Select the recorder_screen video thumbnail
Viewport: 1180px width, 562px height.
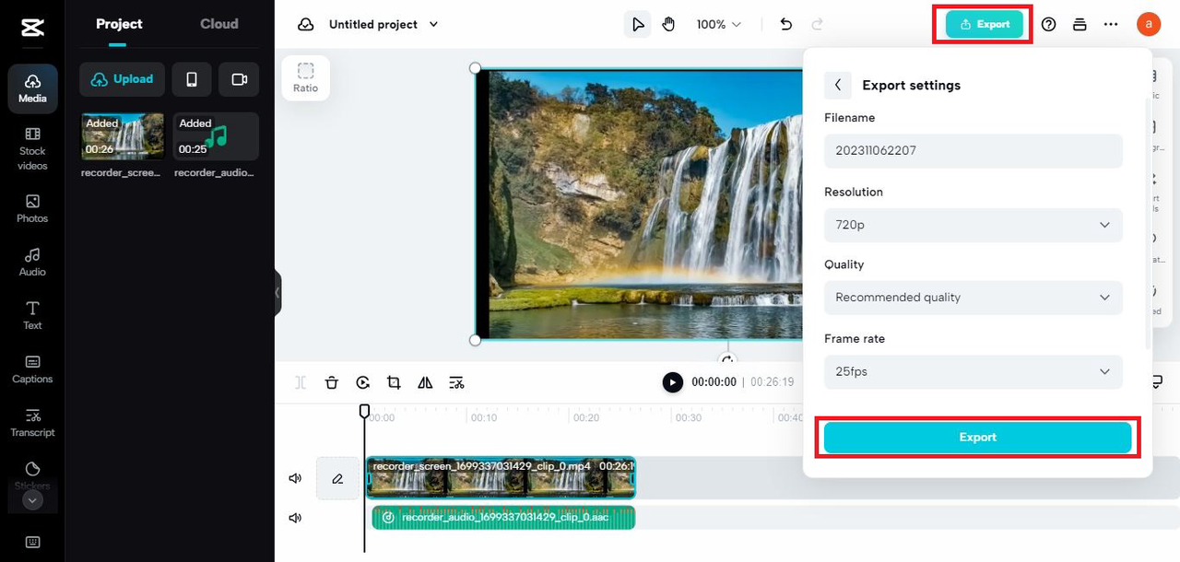[123, 136]
